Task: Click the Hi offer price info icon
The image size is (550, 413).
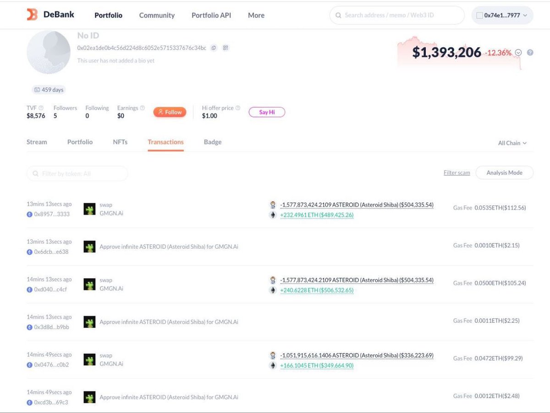Action: [238, 108]
